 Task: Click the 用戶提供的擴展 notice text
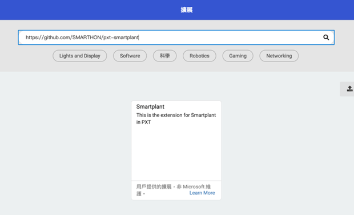(x=174, y=190)
